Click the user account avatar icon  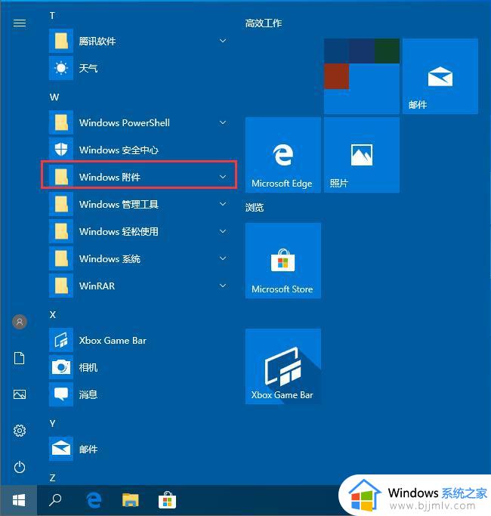click(20, 322)
